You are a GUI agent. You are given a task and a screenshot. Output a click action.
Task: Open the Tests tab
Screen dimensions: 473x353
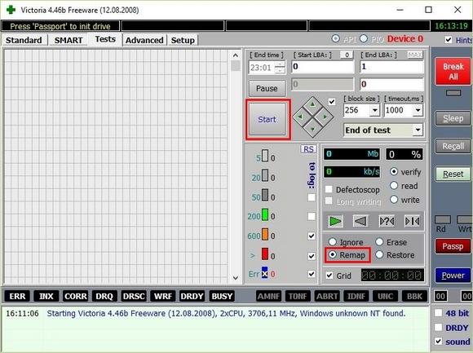coord(105,39)
